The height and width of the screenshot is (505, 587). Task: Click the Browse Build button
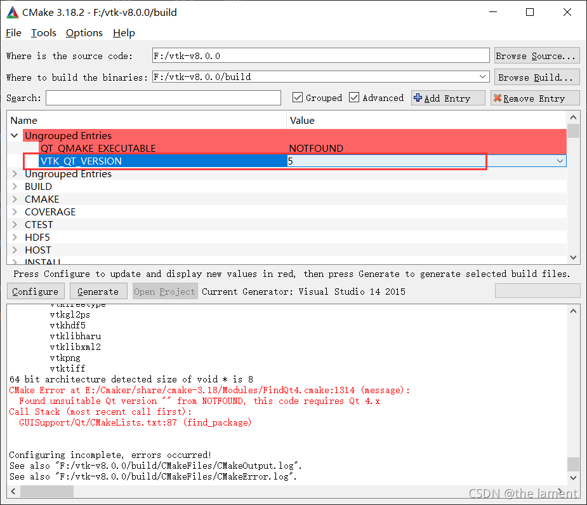click(537, 77)
